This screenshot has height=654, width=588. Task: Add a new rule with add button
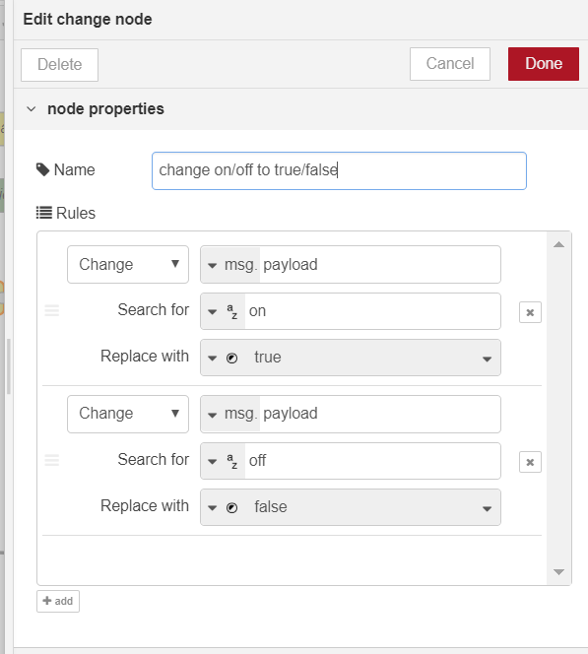[58, 601]
